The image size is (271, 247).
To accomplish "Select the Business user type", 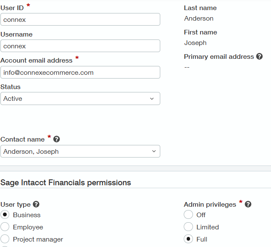I will (5, 215).
